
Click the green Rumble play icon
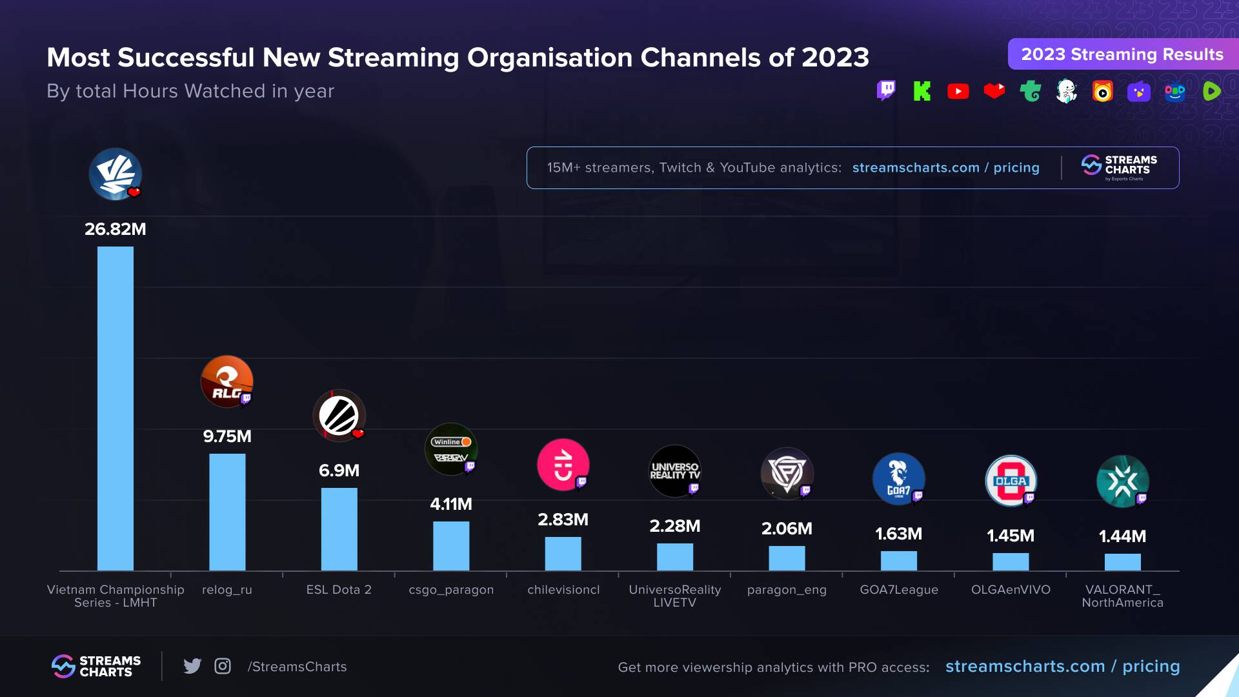[x=1212, y=91]
